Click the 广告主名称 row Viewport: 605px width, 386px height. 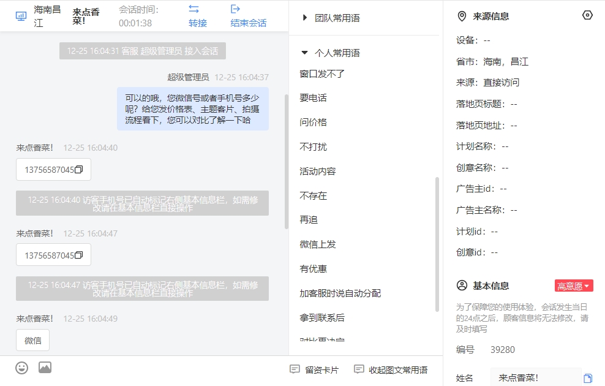pos(487,210)
